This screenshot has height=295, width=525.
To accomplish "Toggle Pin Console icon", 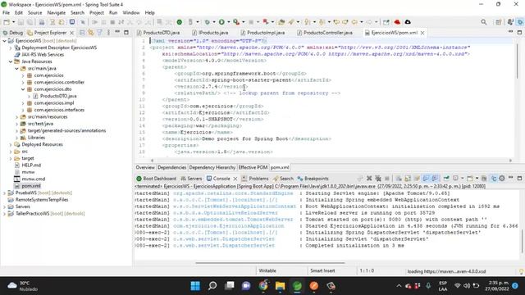I will click(x=446, y=179).
